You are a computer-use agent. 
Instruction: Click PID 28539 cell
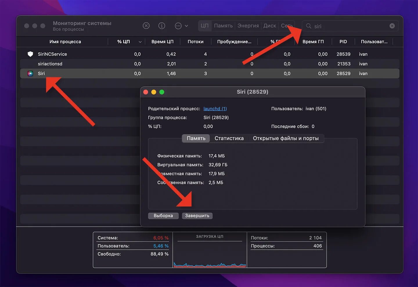(343, 54)
